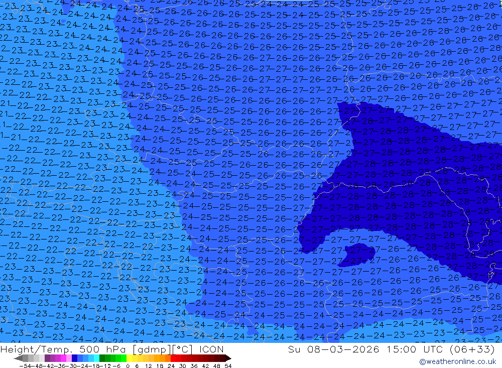Viewport: 502px width, 368px height.
Task: Pick the dark blue swatch at -30
Action: 75,358
